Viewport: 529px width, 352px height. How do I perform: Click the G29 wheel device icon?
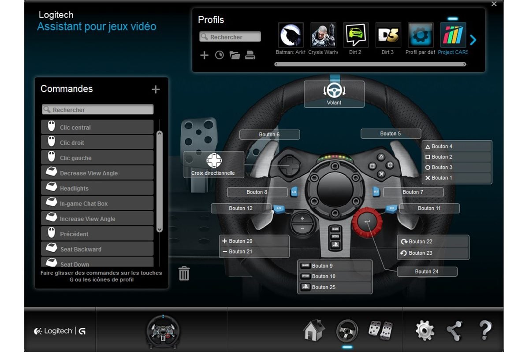click(163, 331)
